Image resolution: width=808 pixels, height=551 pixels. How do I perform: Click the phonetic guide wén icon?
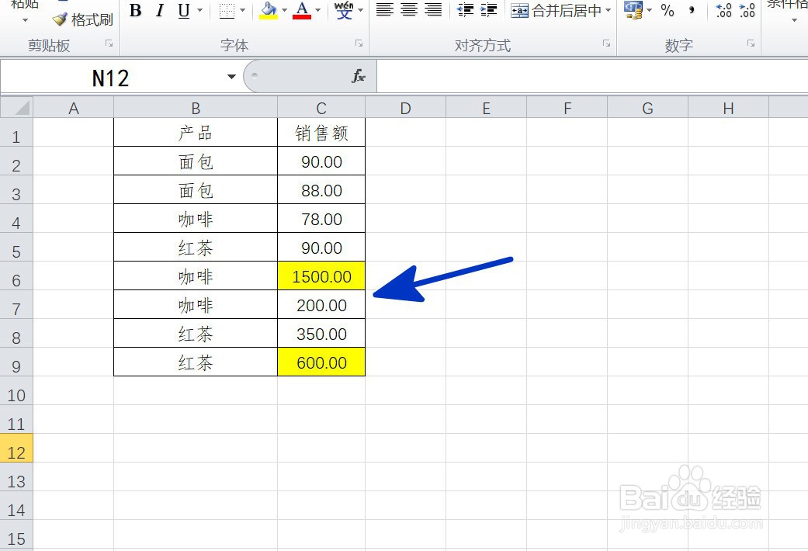coord(344,10)
